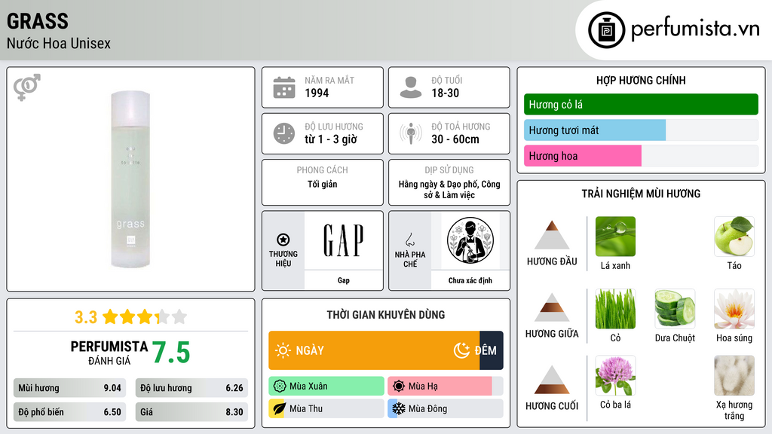The height and width of the screenshot is (434, 772).
Task: Click the sun icon on the Ngày bar
Action: [x=283, y=350]
